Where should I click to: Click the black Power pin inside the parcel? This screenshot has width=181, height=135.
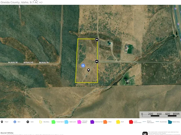88,70
